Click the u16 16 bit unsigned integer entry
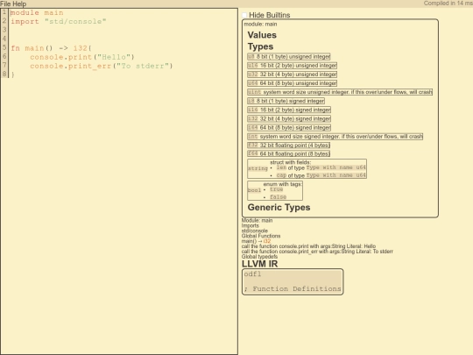 292,66
